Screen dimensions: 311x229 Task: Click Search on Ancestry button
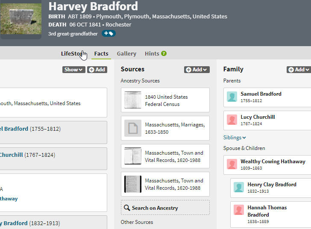click(165, 208)
